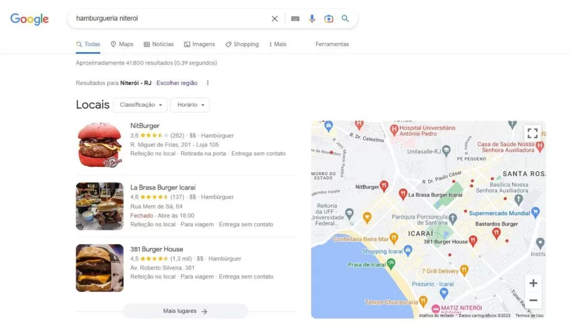Open the on-screen keyboard icon
The image size is (570, 333).
click(x=295, y=18)
